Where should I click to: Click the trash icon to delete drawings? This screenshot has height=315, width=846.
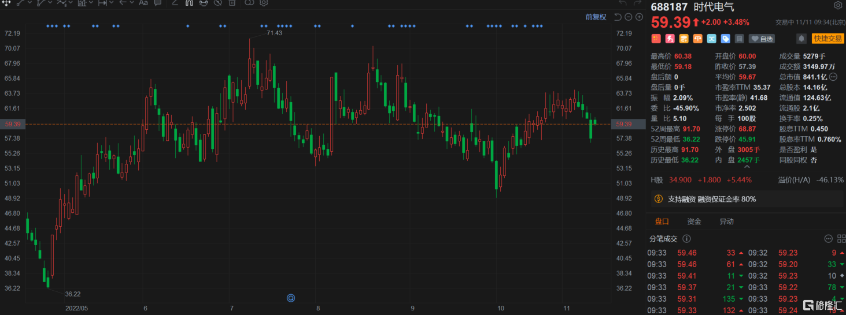(x=232, y=3)
